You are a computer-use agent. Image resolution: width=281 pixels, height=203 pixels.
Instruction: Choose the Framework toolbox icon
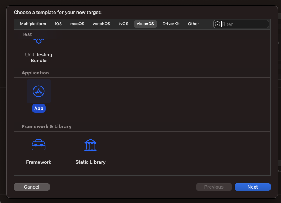[x=39, y=145]
